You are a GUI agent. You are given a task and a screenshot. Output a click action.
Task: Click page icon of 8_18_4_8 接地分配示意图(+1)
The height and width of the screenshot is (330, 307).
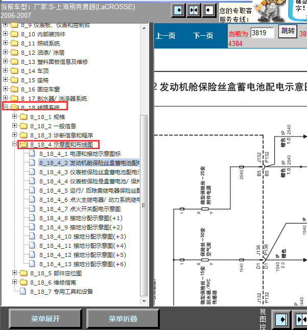tap(32, 218)
